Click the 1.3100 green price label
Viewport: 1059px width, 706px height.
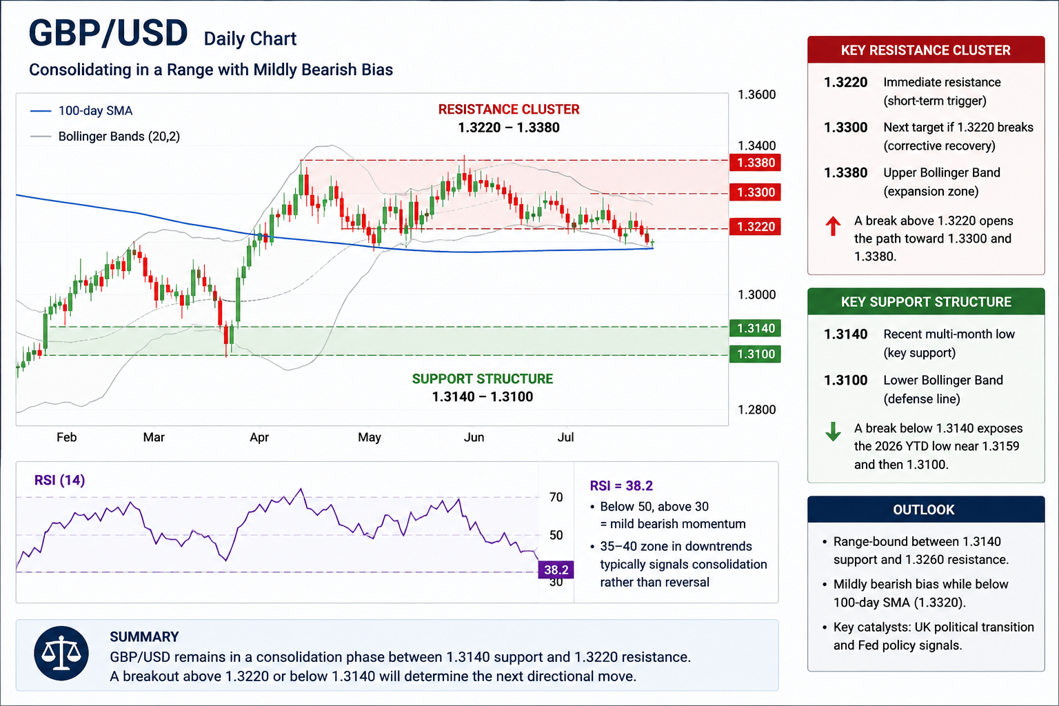click(755, 354)
